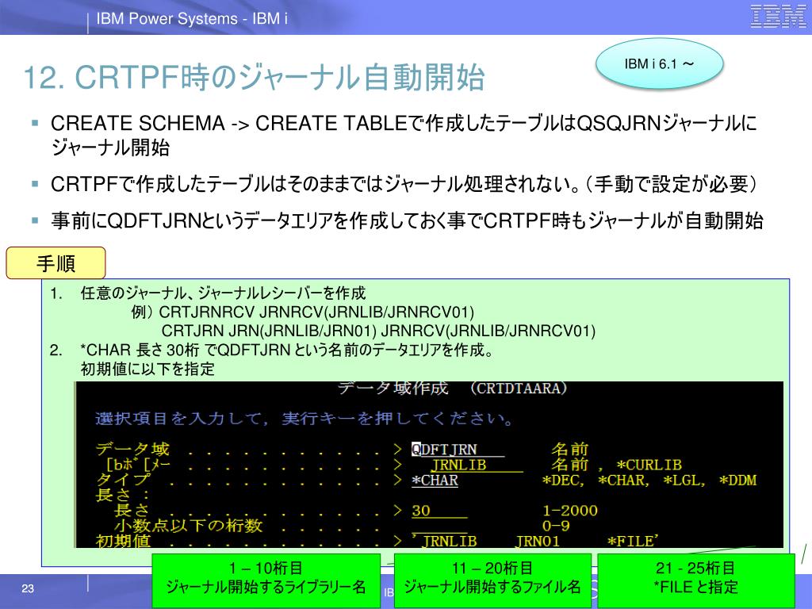Select the bullet about CREATE SCHEMA and QSQJRN

pyautogui.click(x=404, y=135)
